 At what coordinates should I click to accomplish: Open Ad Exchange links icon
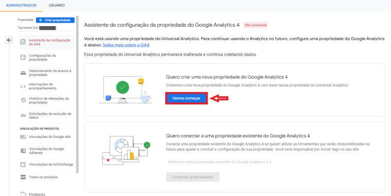click(23, 164)
